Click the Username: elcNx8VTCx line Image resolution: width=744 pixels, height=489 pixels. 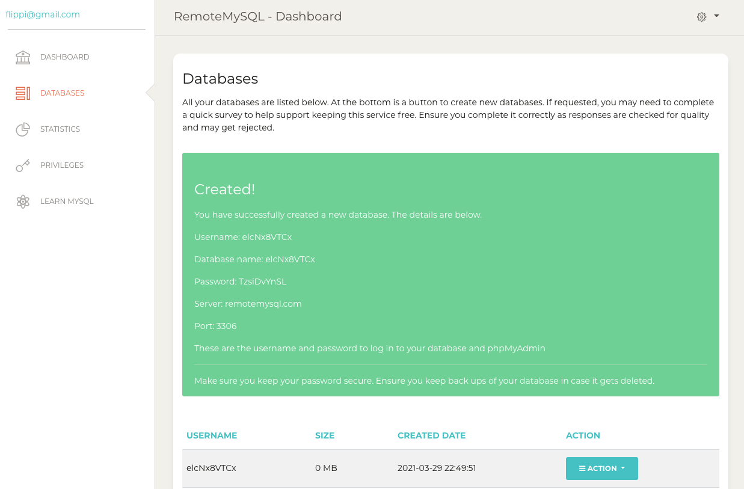(243, 237)
